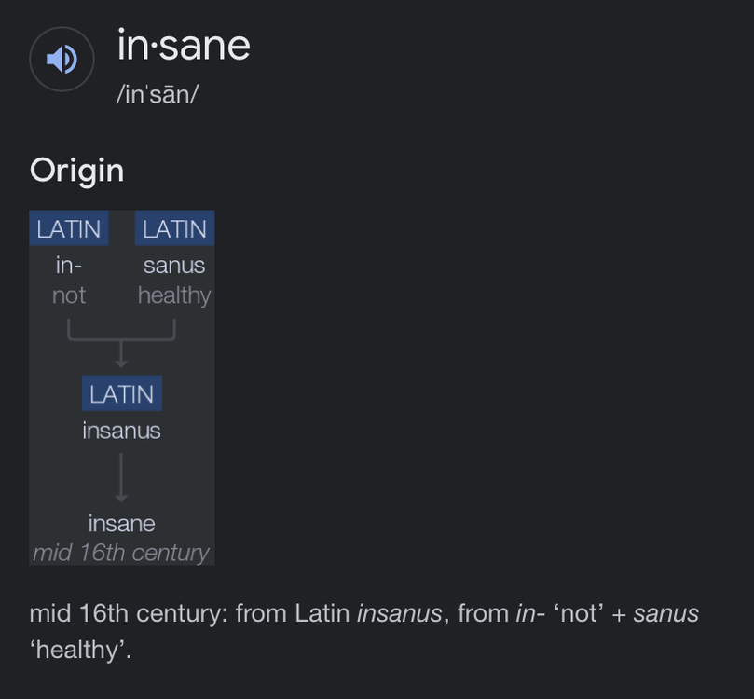Click the merging bracket arrow below roots
The width and height of the screenshot is (754, 699).
(121, 343)
